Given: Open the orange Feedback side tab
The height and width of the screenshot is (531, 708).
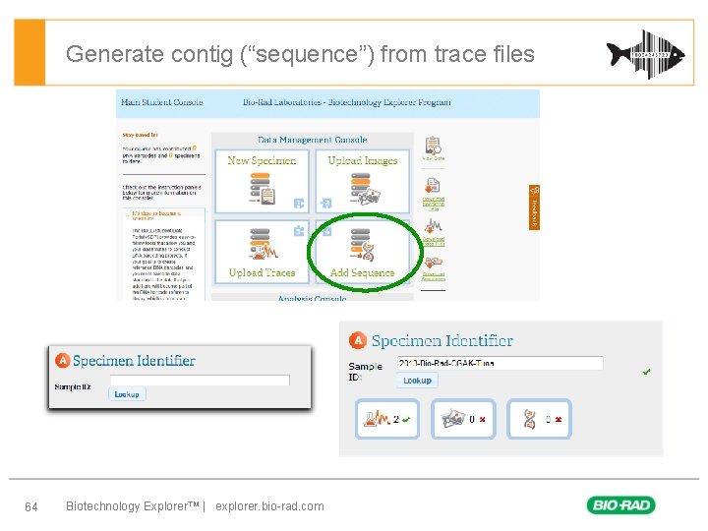Looking at the screenshot, I should tap(534, 207).
